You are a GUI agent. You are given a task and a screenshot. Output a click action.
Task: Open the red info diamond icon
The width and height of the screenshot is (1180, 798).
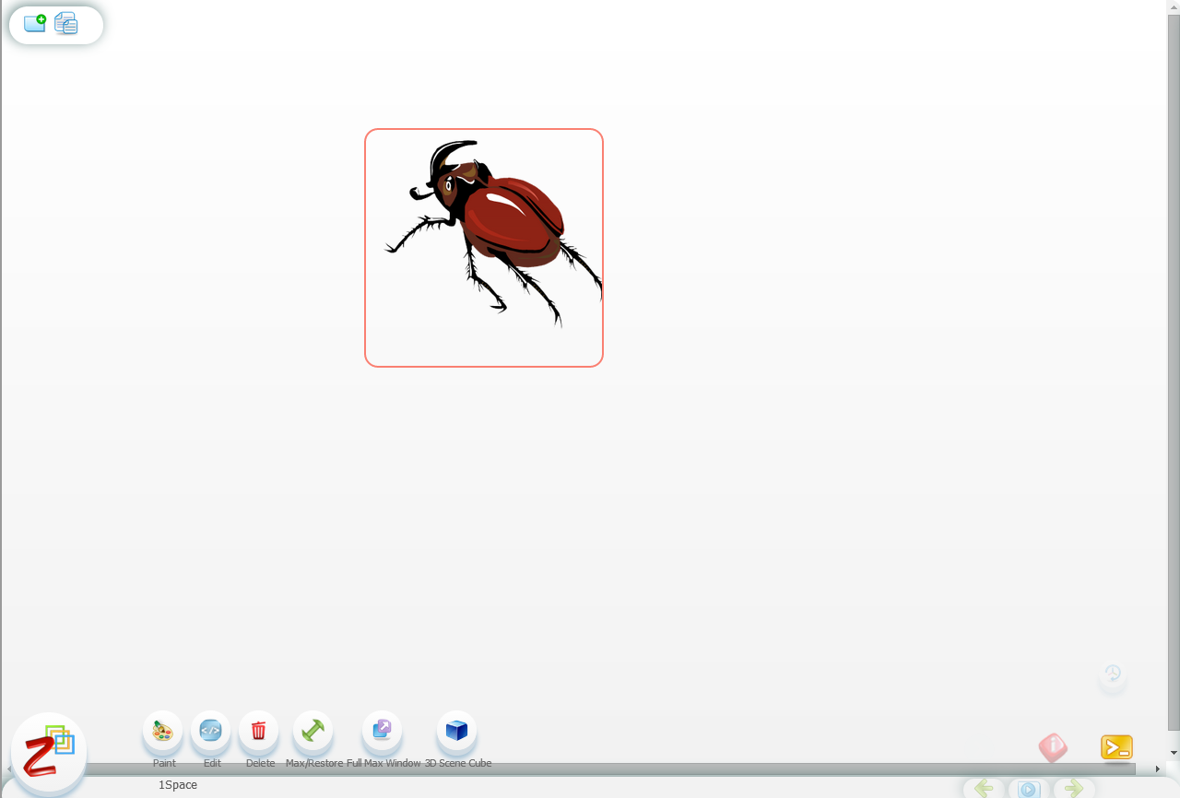[1053, 747]
